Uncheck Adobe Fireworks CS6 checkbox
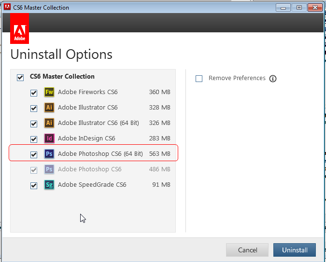326x262 pixels. pos(34,93)
